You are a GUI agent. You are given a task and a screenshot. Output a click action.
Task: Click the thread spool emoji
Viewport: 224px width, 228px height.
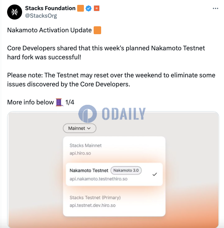click(x=60, y=102)
